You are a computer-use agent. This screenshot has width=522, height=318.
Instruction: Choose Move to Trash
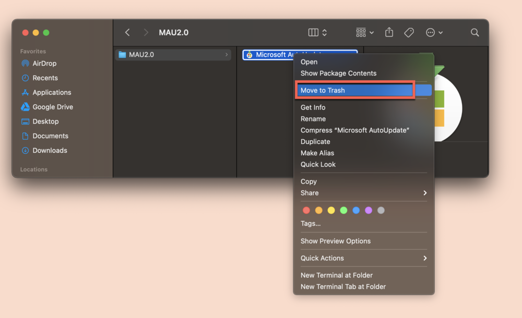[323, 90]
